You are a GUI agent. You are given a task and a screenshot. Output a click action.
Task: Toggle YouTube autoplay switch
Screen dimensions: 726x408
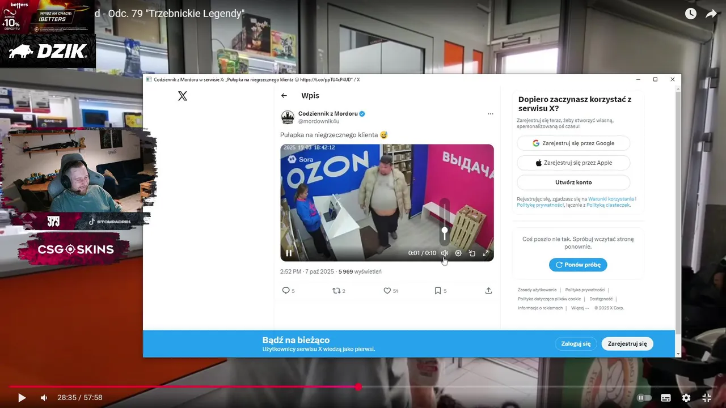(x=644, y=398)
